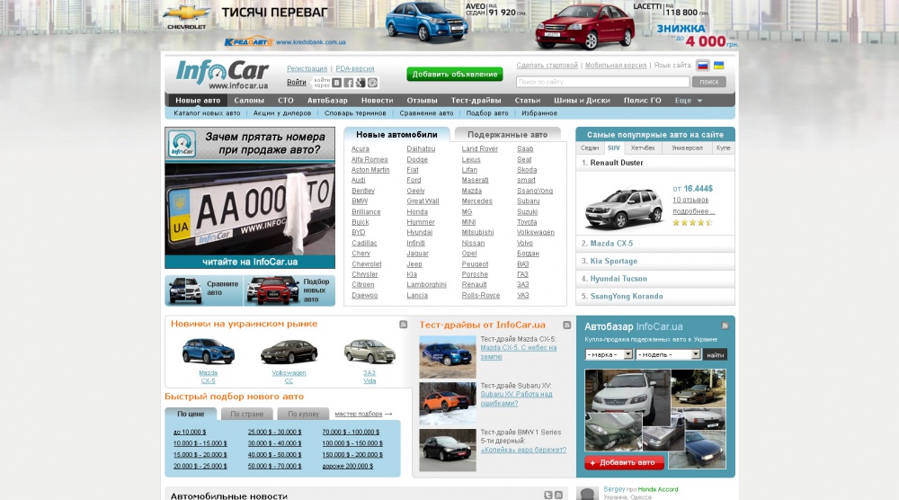899x500 pixels.
Task: Open the Lamborghini brand link
Action: click(426, 284)
